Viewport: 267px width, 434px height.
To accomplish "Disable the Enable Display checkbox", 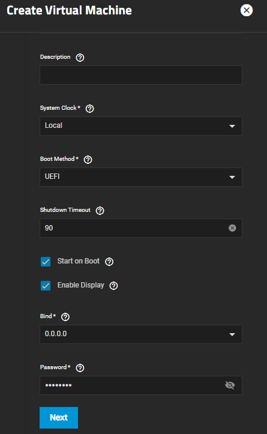I will point(46,286).
